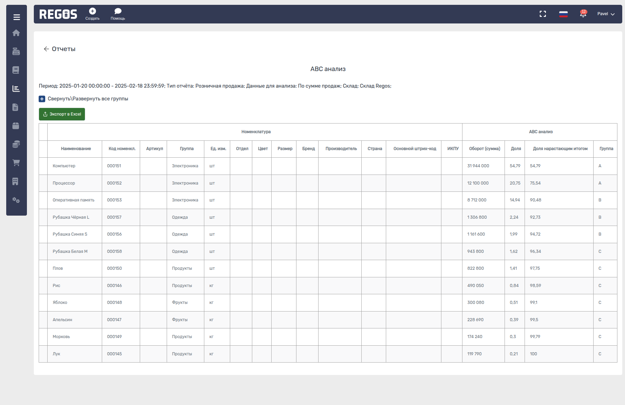Open the shopping cart sidebar icon
The width and height of the screenshot is (625, 405).
click(x=16, y=162)
